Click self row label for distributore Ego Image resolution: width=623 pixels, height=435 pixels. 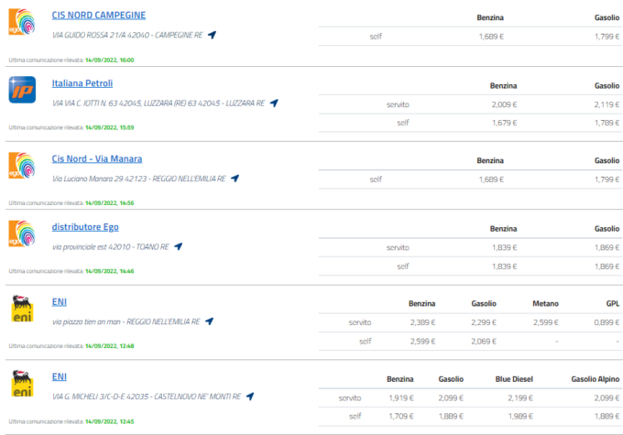point(403,266)
